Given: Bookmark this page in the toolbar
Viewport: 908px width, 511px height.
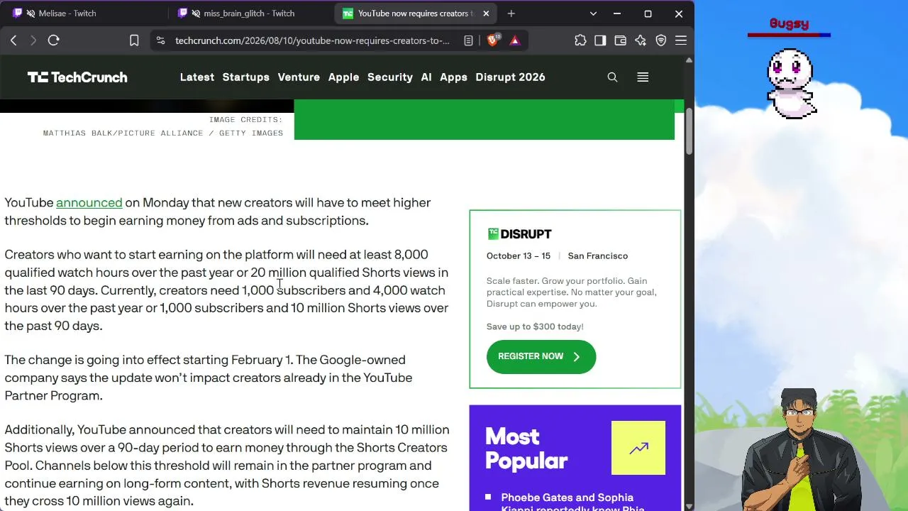Looking at the screenshot, I should click(x=134, y=40).
